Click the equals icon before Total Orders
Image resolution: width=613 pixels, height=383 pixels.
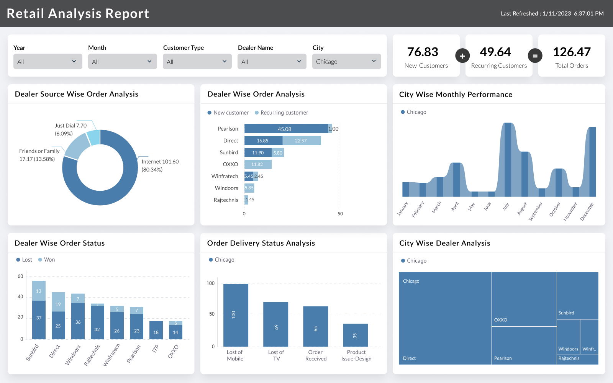click(x=535, y=56)
